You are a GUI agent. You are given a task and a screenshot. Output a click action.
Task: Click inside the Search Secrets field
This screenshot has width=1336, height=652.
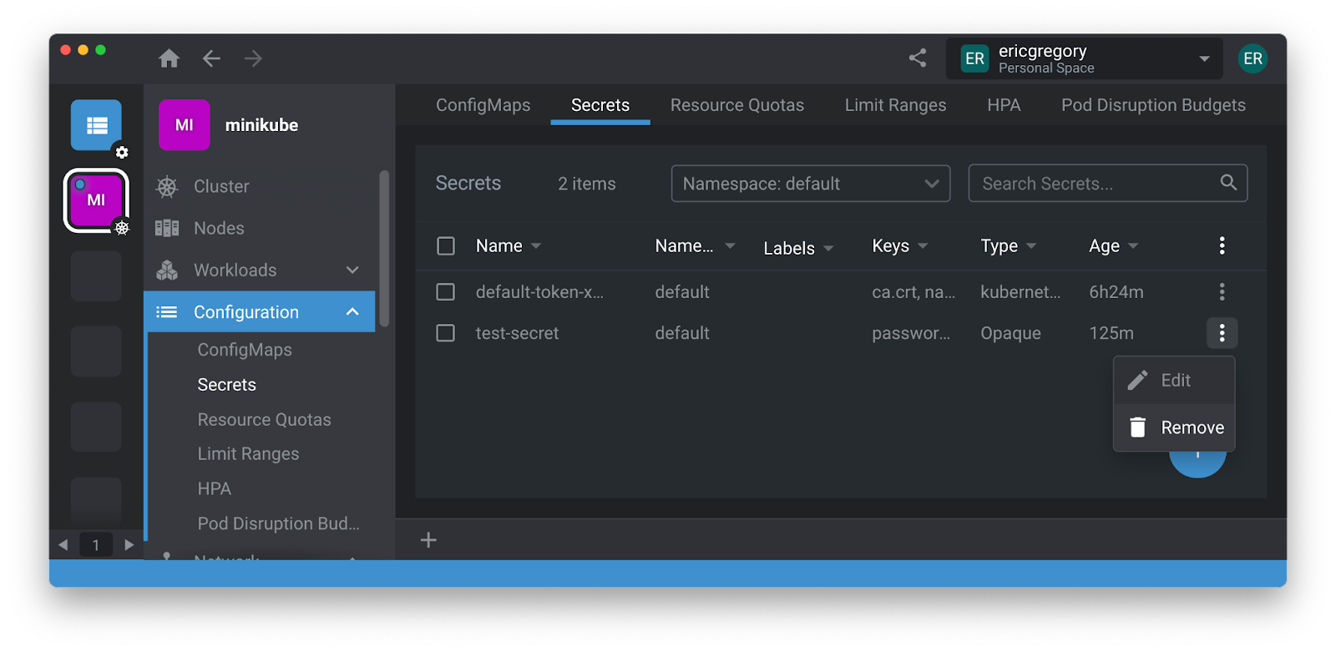(x=1094, y=184)
